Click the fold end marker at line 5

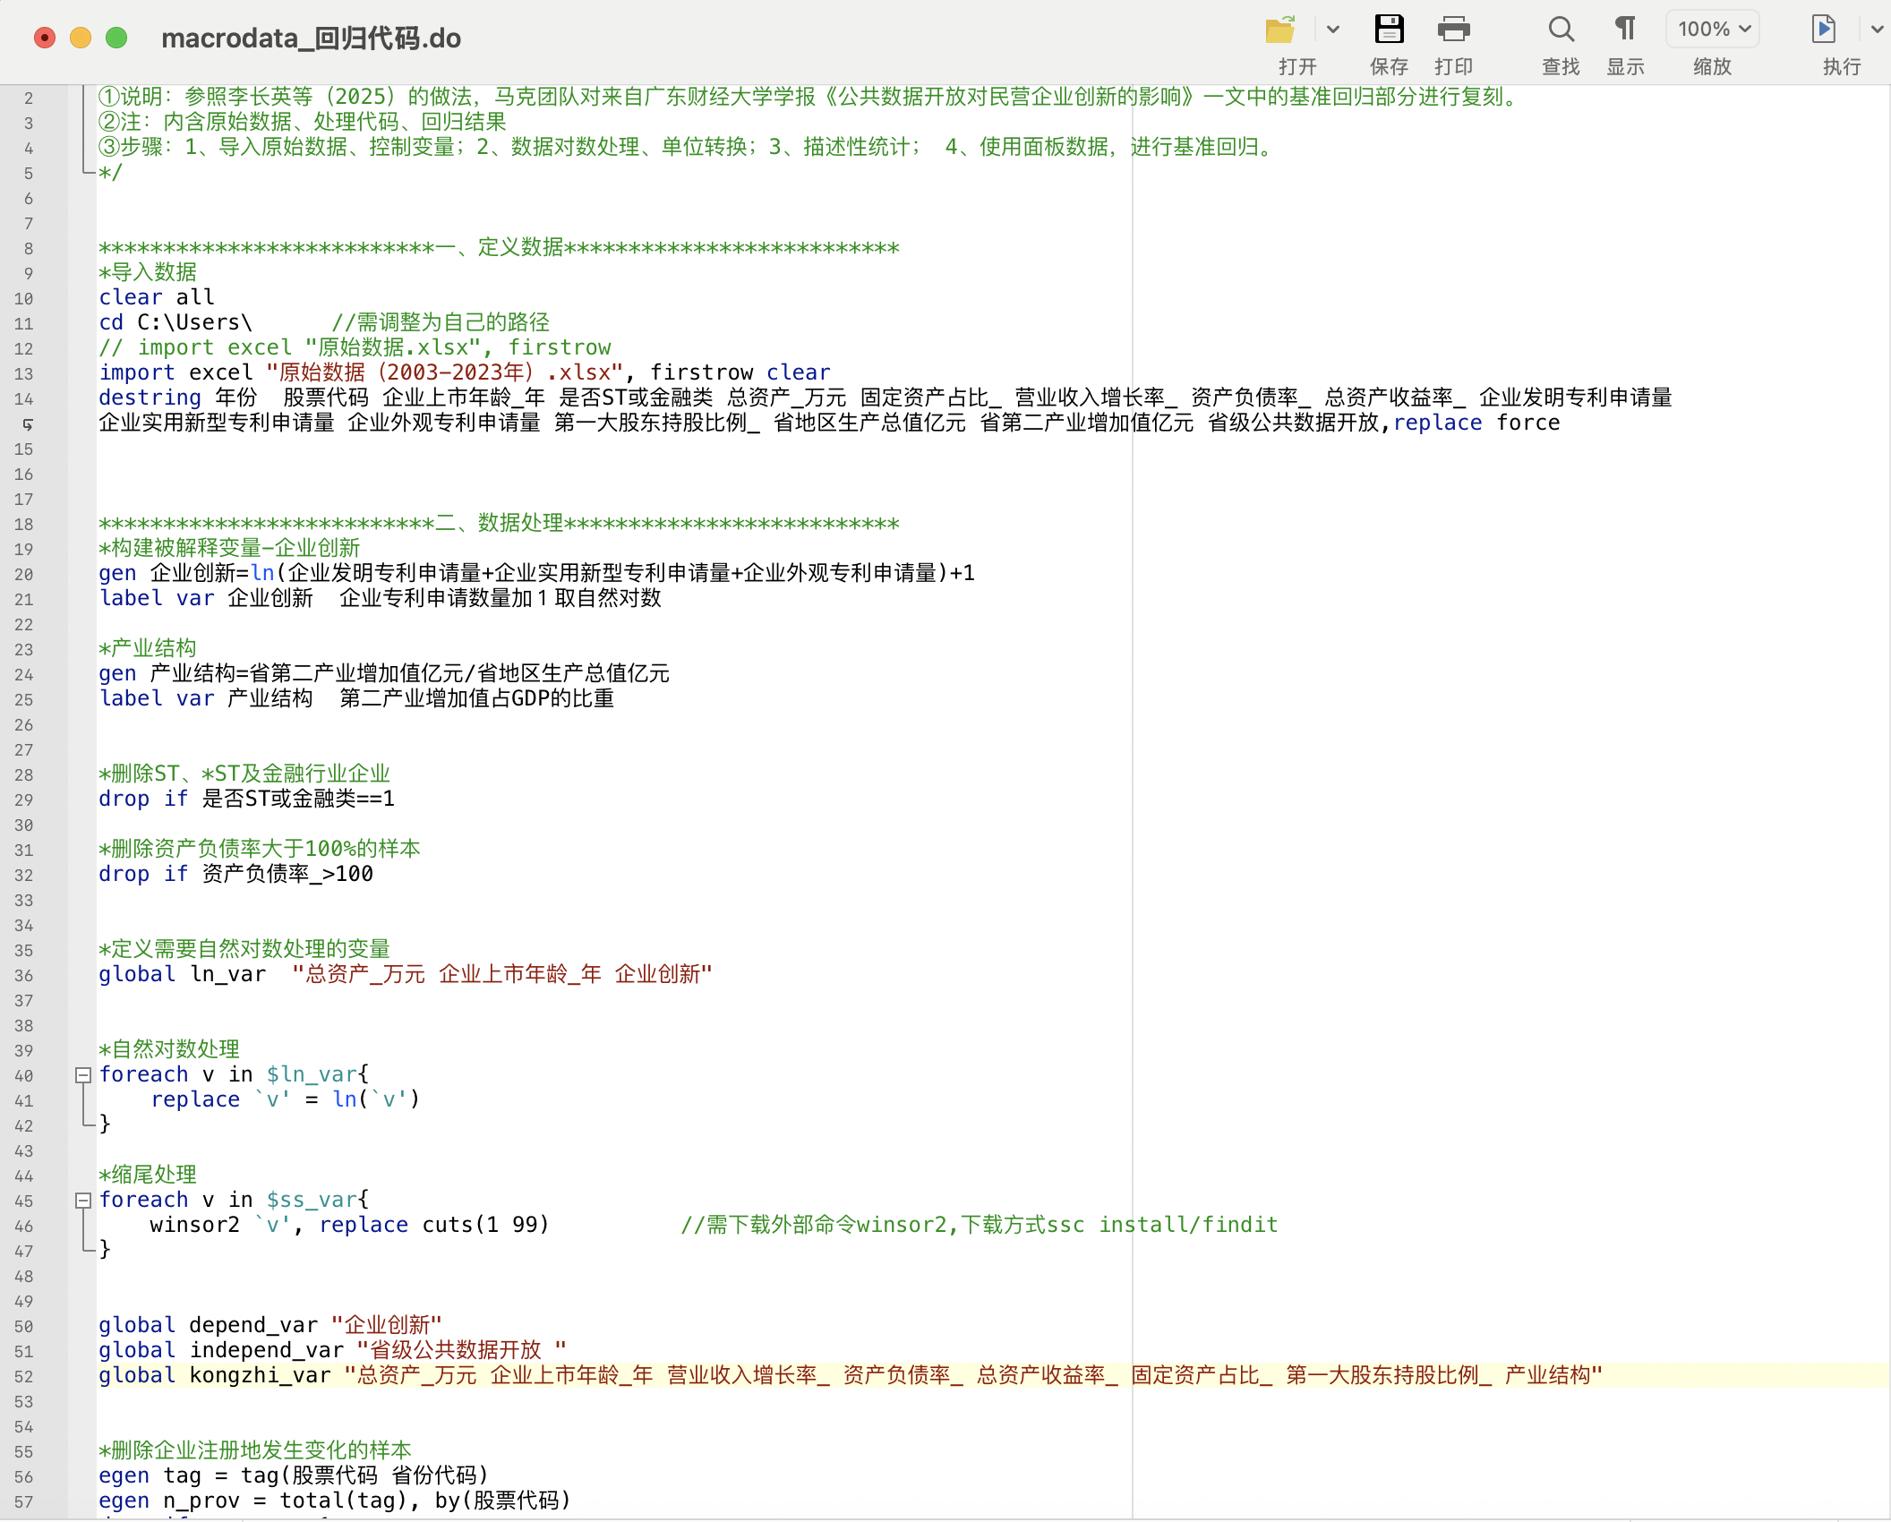tap(87, 171)
